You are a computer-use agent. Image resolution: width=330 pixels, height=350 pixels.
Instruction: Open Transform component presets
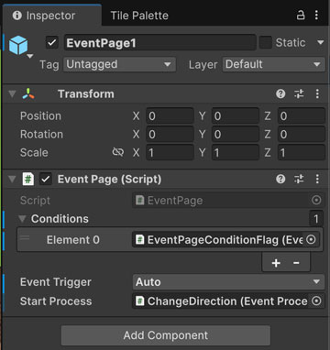click(x=299, y=93)
